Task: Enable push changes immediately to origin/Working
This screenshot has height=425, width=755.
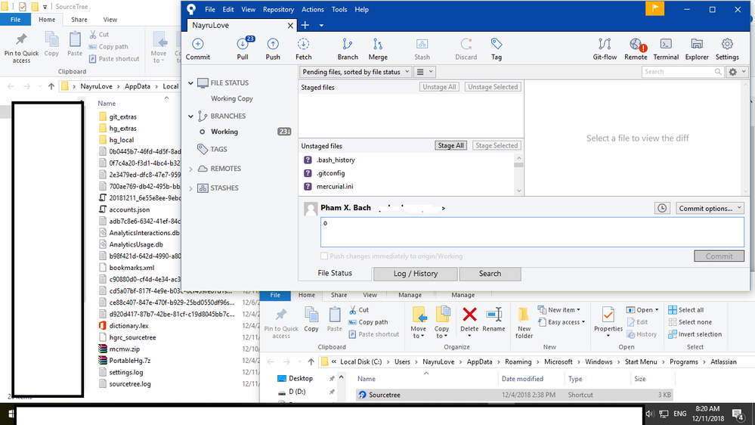Action: pyautogui.click(x=324, y=256)
